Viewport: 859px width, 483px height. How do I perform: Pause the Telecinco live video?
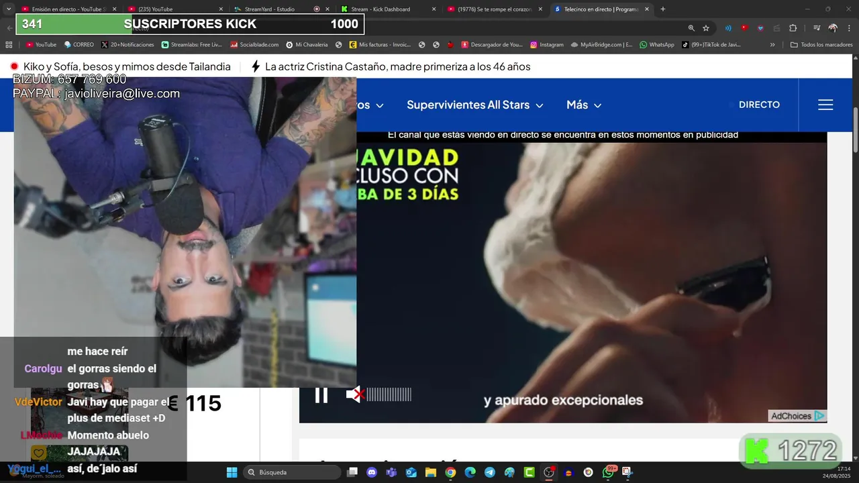click(x=321, y=395)
